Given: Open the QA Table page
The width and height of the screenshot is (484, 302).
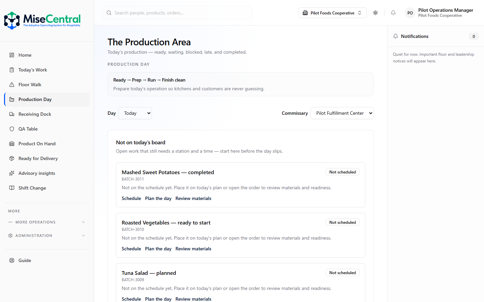Looking at the screenshot, I should (x=47, y=129).
